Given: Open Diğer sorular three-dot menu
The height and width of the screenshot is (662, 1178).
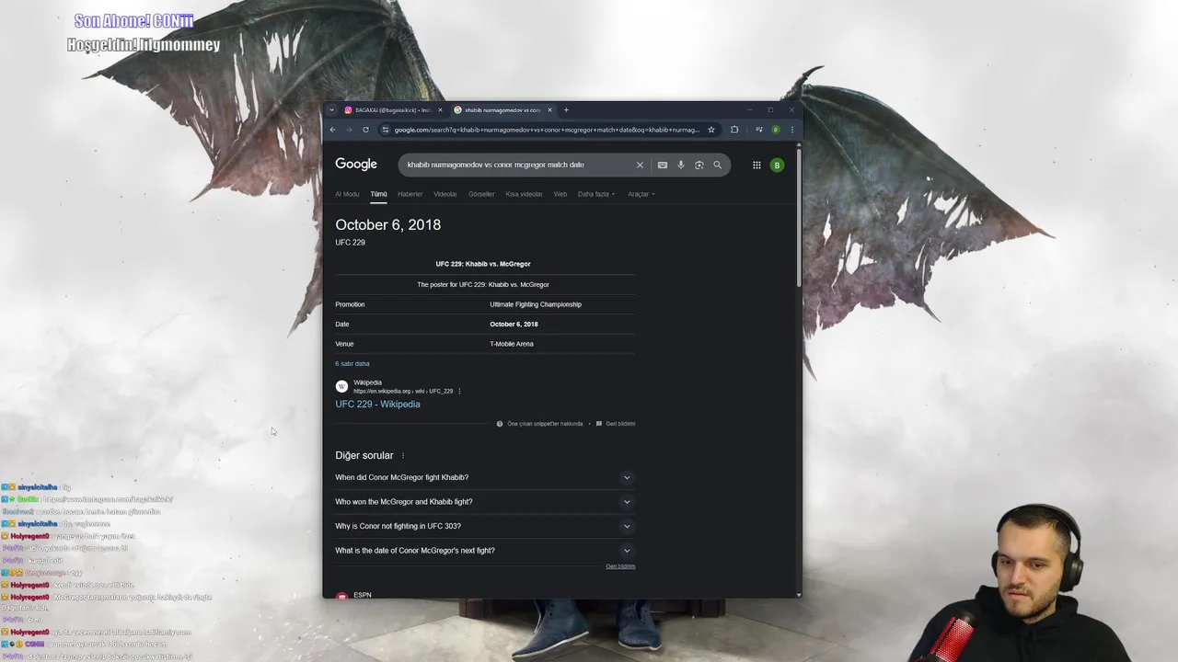Looking at the screenshot, I should coord(402,455).
